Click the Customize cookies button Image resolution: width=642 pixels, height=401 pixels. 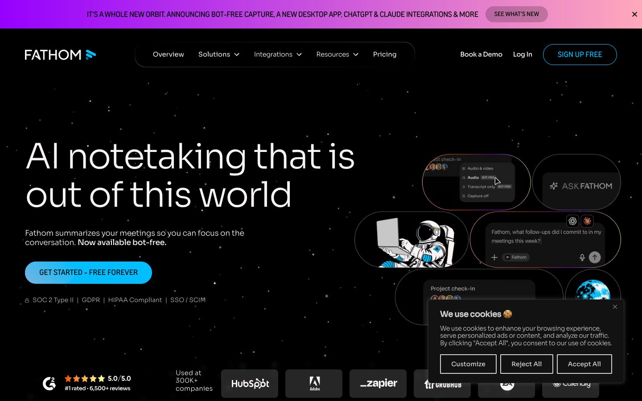pos(468,364)
